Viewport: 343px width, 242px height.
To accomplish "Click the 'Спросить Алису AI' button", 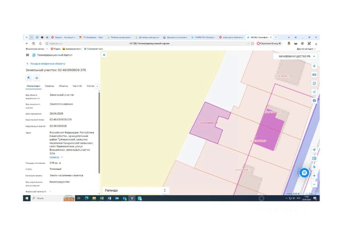I will click(x=269, y=43).
